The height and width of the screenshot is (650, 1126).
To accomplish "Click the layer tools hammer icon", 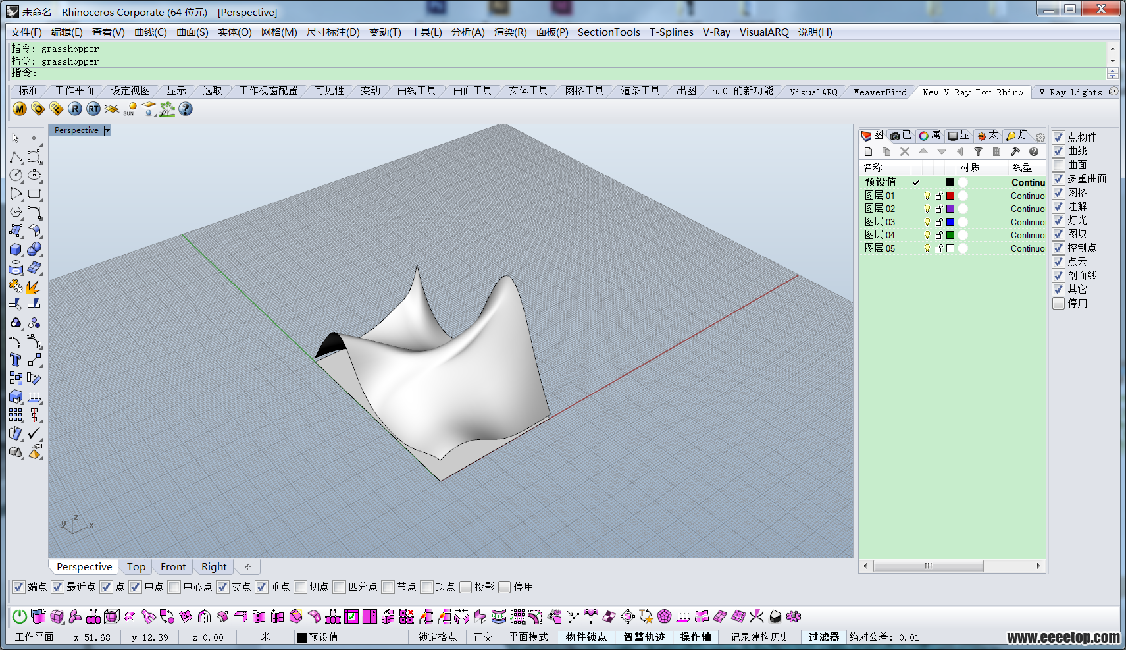I will click(x=1015, y=152).
